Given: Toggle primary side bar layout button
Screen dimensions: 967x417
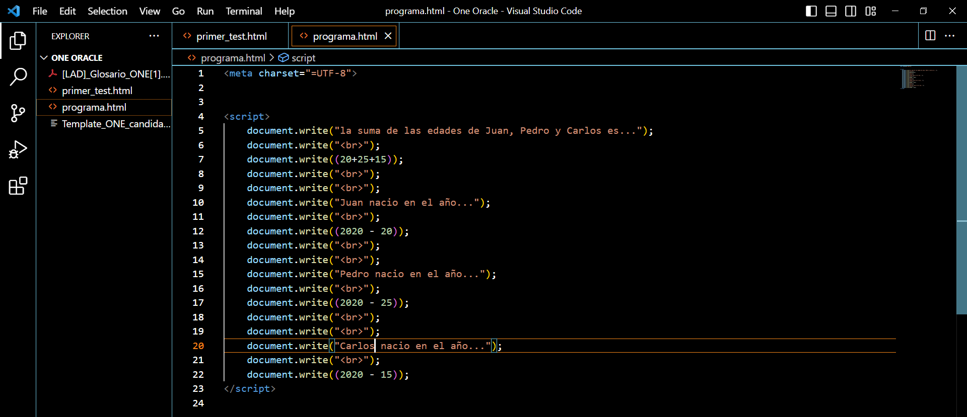Looking at the screenshot, I should [811, 11].
